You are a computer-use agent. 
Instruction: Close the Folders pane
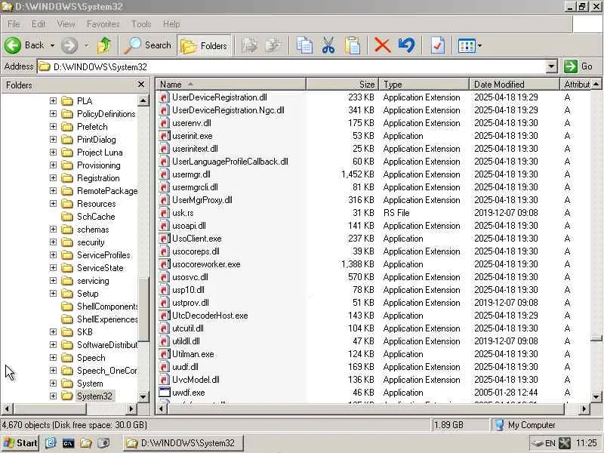pyautogui.click(x=141, y=85)
